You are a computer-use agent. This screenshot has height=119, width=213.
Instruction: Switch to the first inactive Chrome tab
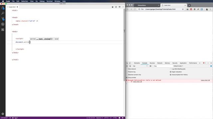click(x=147, y=5)
